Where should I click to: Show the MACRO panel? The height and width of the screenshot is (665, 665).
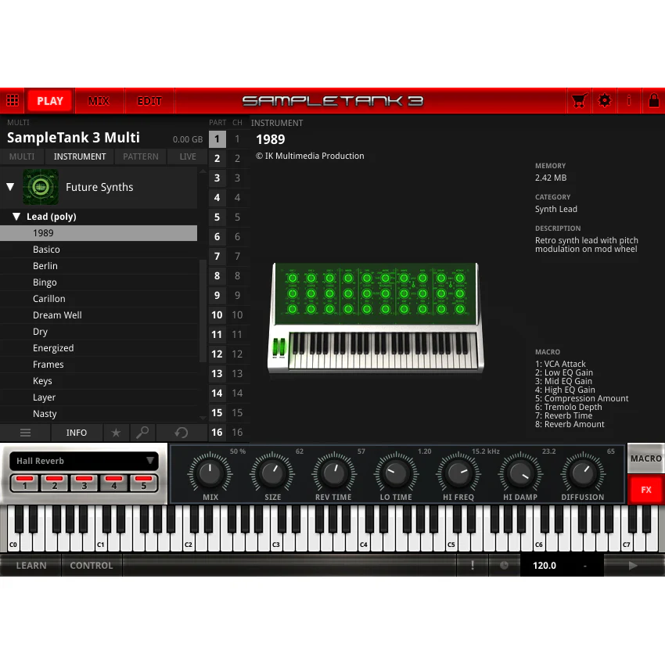click(x=646, y=458)
